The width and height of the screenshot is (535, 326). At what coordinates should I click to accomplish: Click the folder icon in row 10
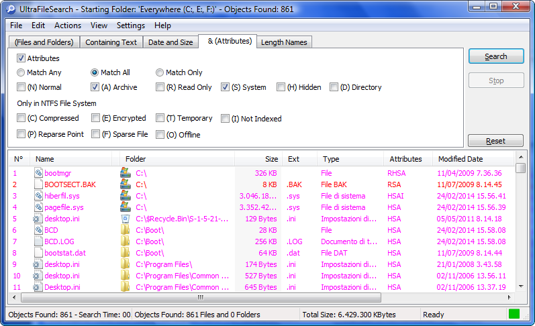[126, 276]
